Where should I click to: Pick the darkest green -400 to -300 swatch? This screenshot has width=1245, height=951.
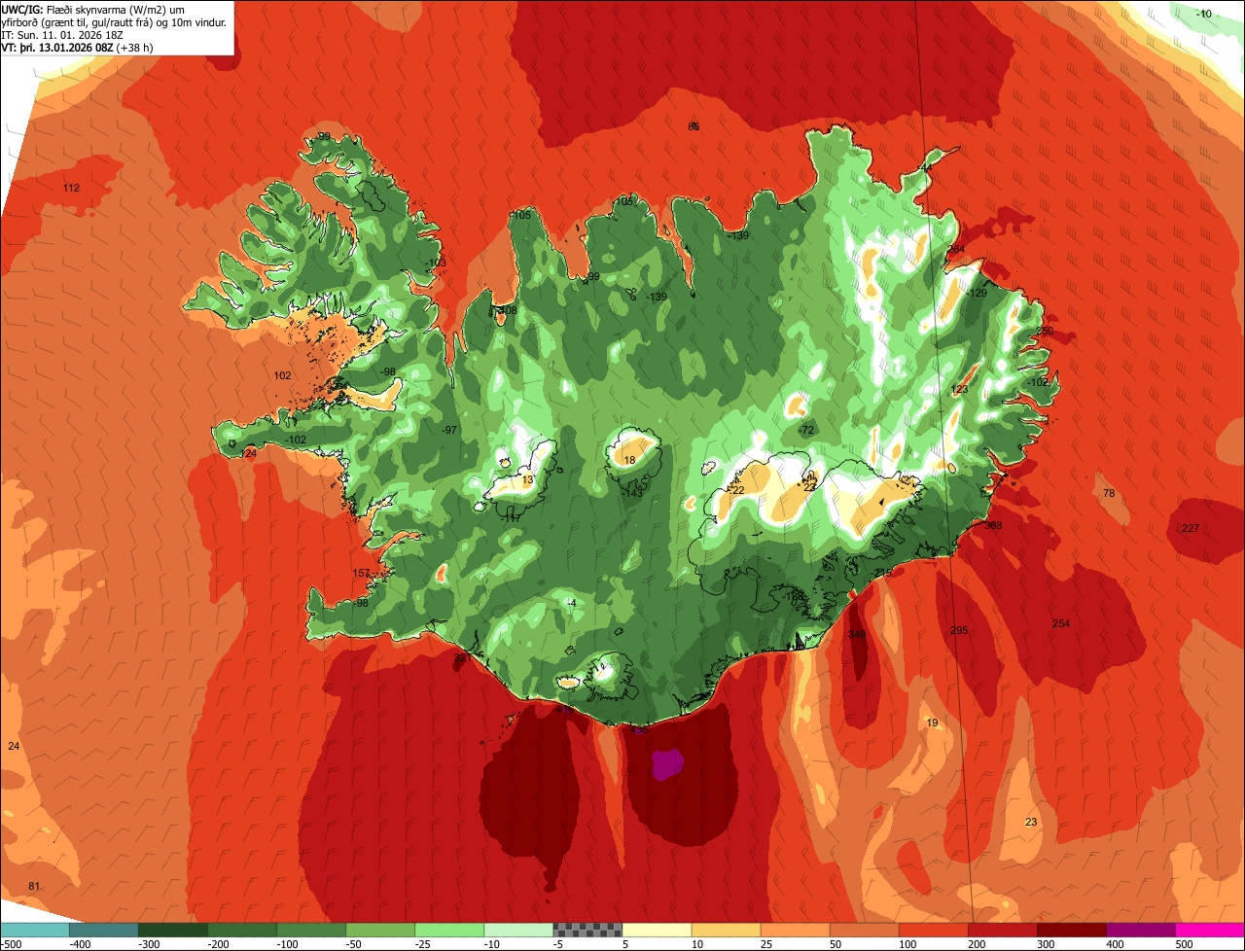(x=172, y=930)
